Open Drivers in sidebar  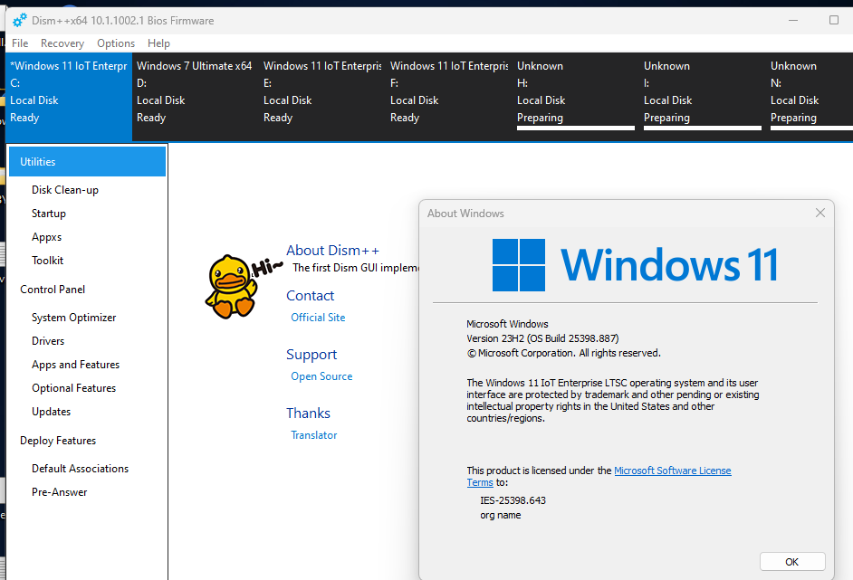[x=48, y=341]
